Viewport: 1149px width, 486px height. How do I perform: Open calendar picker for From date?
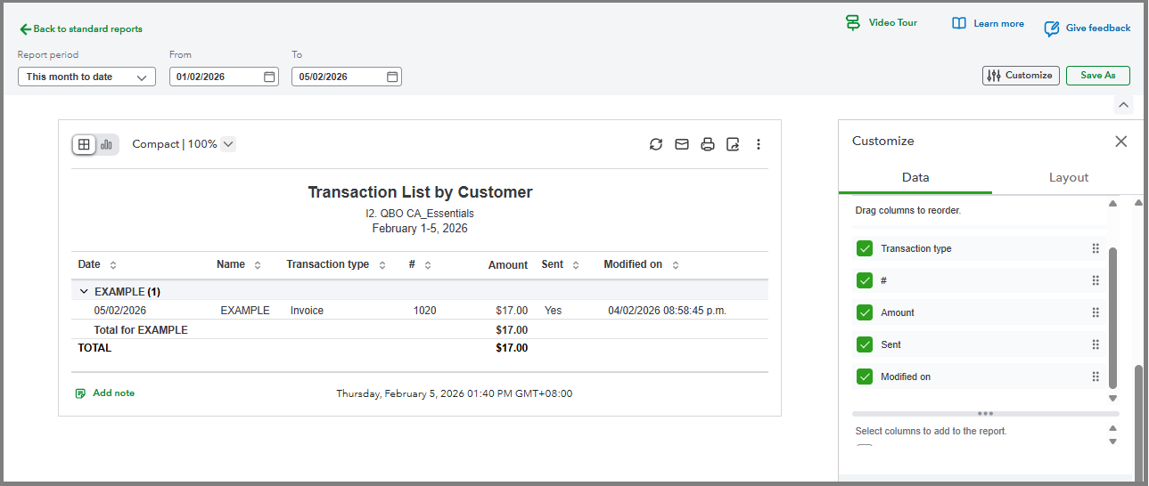click(270, 77)
